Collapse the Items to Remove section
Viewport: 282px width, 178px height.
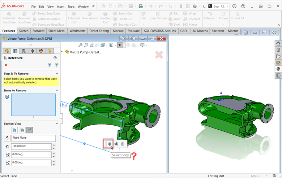(57, 90)
